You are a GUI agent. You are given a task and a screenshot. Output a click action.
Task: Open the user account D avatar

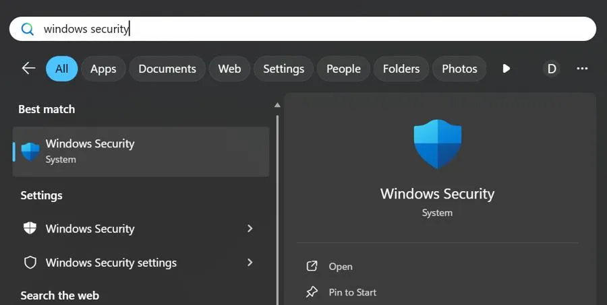552,69
